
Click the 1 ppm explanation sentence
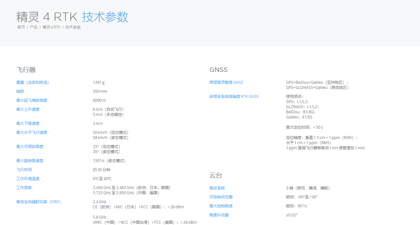325,148
